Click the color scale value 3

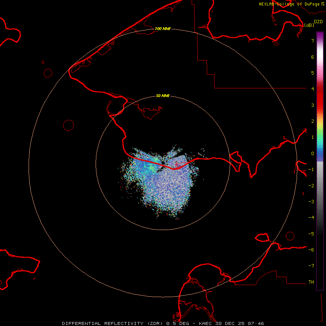313,105
